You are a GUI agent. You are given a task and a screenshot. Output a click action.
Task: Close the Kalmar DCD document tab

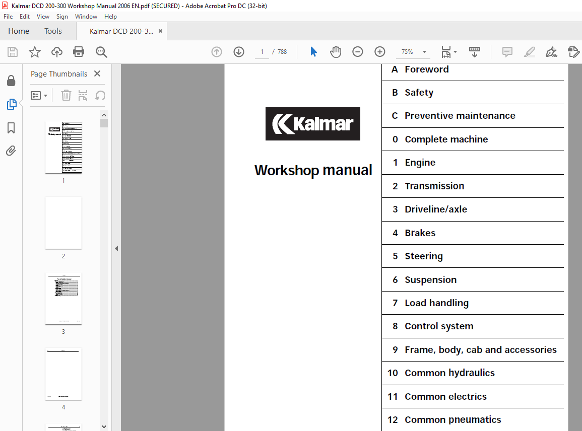(160, 31)
